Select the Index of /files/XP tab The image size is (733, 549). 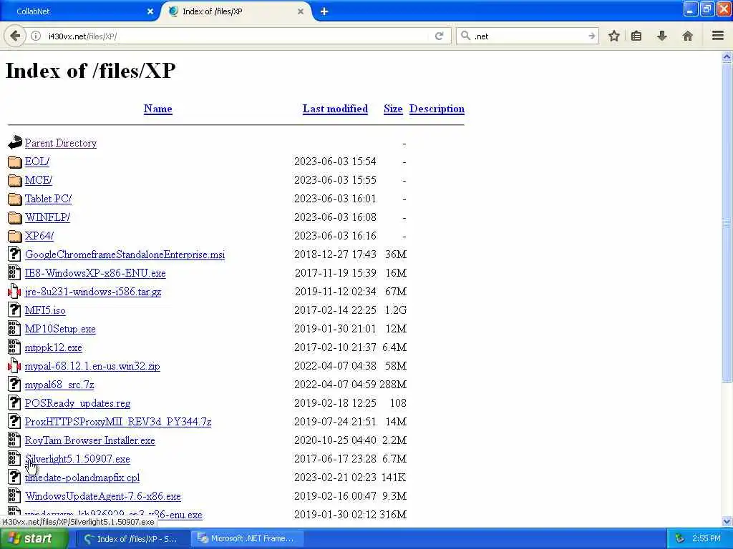pos(236,11)
